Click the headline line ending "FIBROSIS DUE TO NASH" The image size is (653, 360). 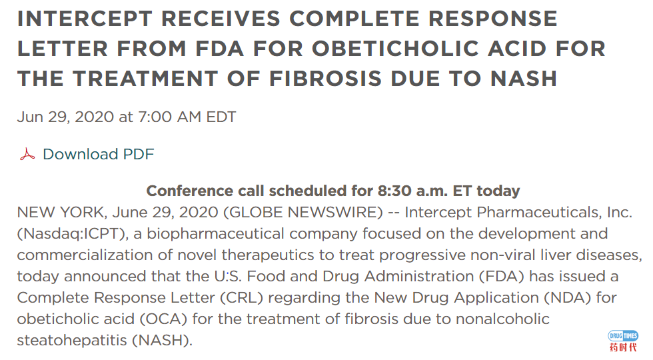point(287,79)
